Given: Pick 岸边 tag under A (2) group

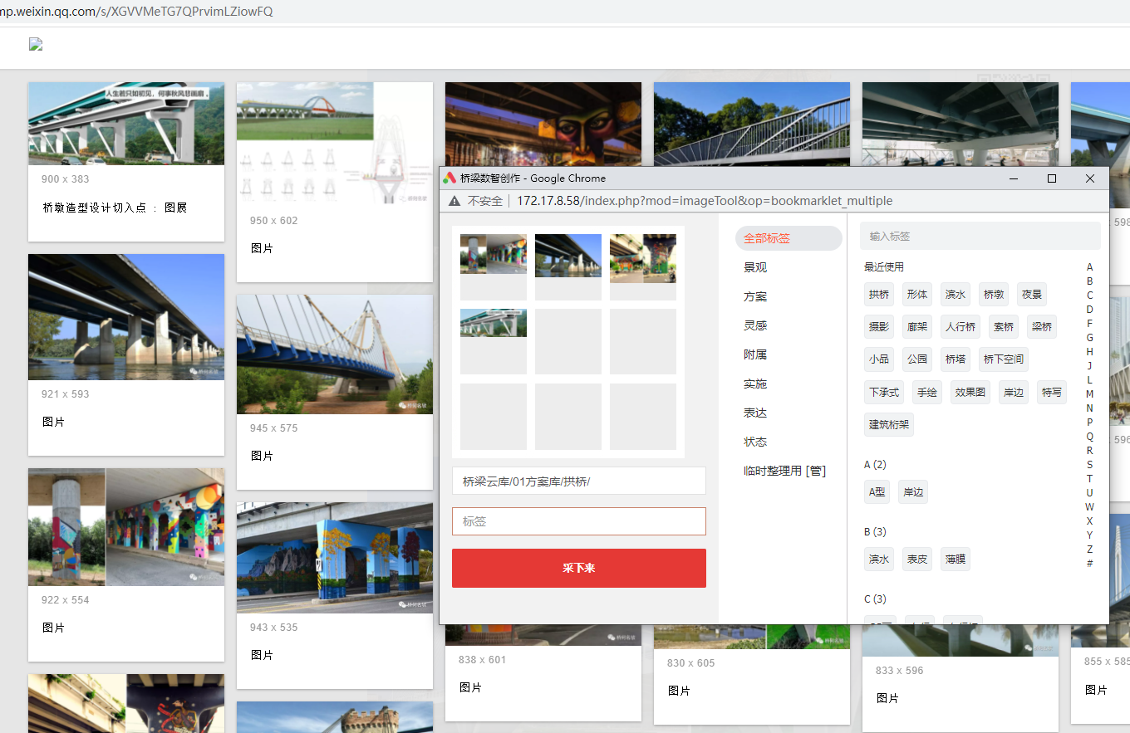Looking at the screenshot, I should tap(913, 491).
